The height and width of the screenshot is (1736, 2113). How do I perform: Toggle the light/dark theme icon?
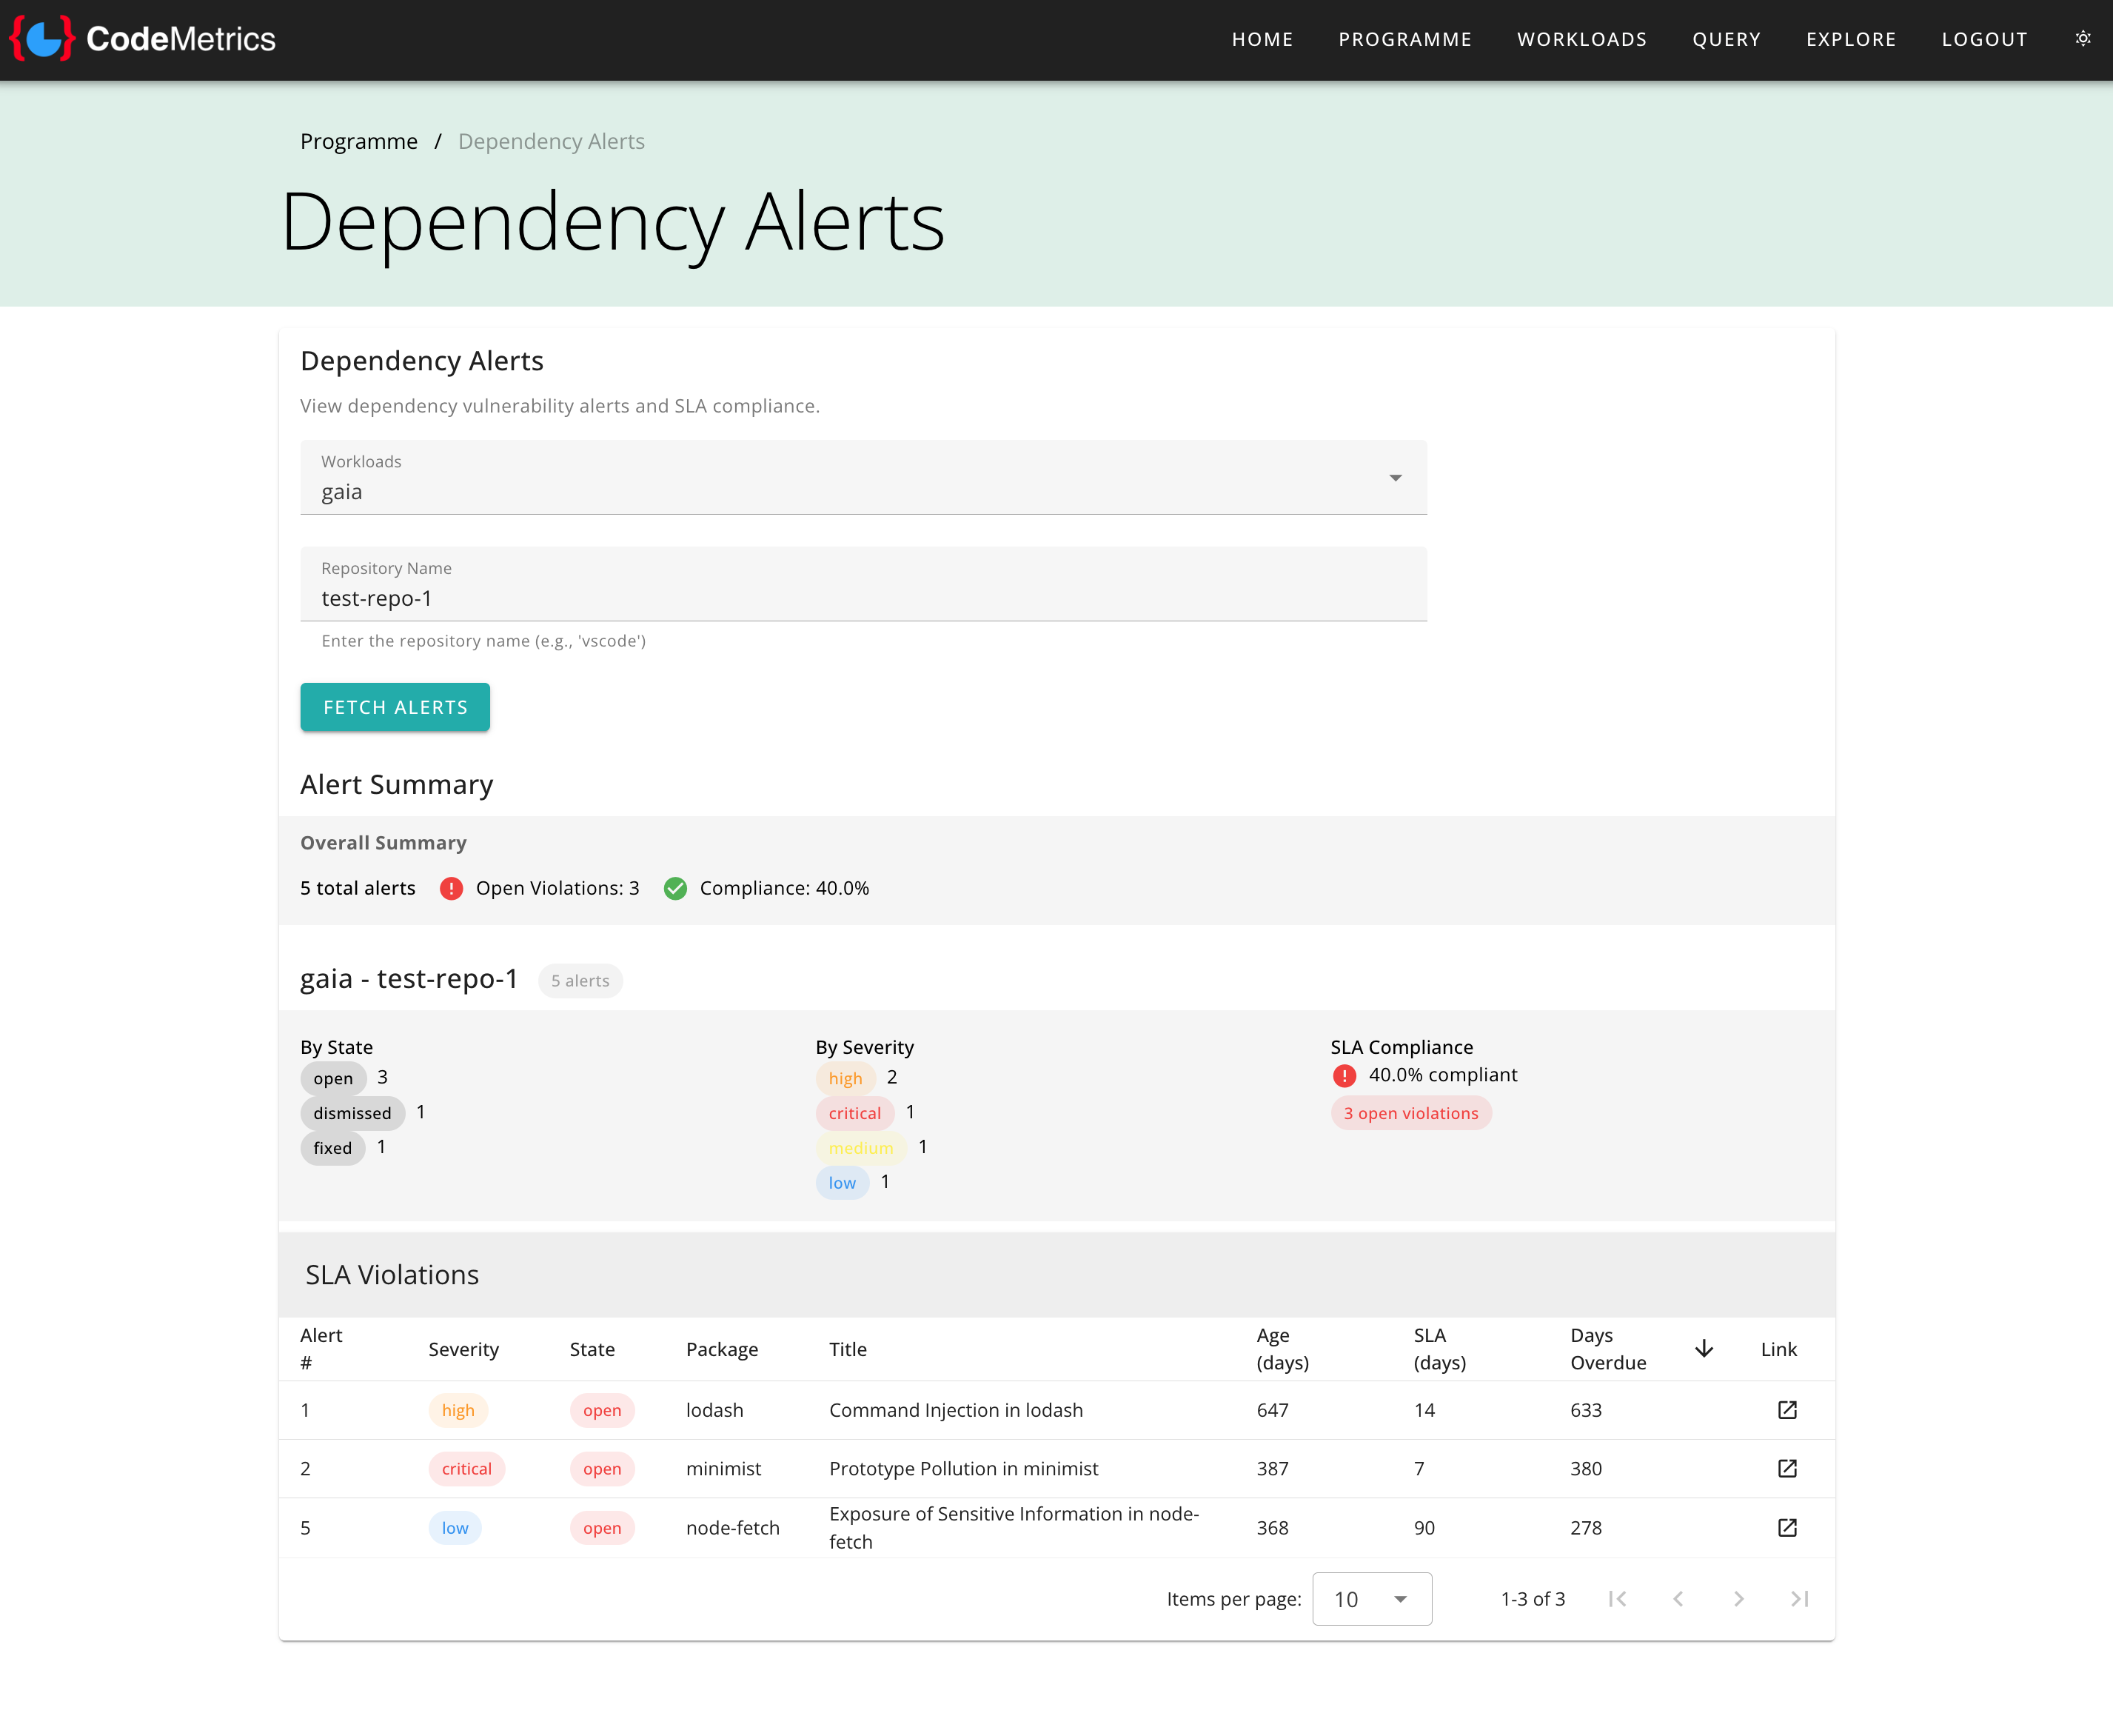tap(2083, 39)
